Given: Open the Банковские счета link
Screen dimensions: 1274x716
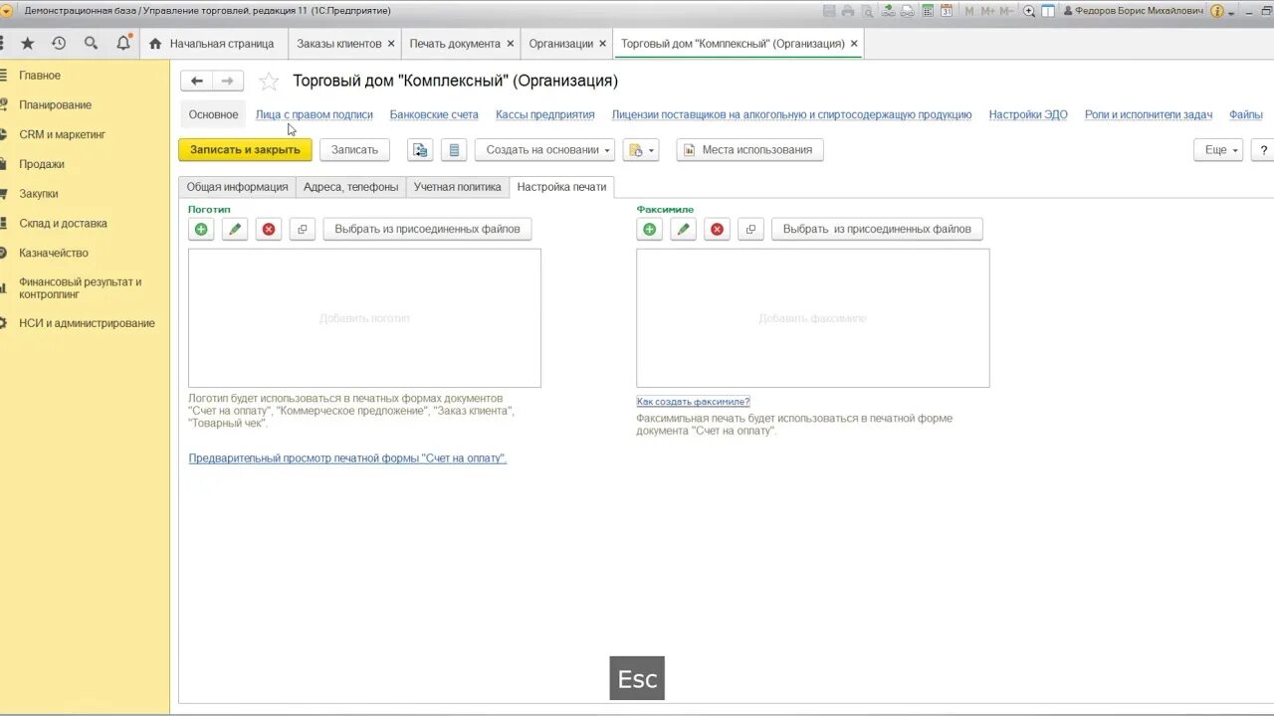Looking at the screenshot, I should (x=434, y=115).
